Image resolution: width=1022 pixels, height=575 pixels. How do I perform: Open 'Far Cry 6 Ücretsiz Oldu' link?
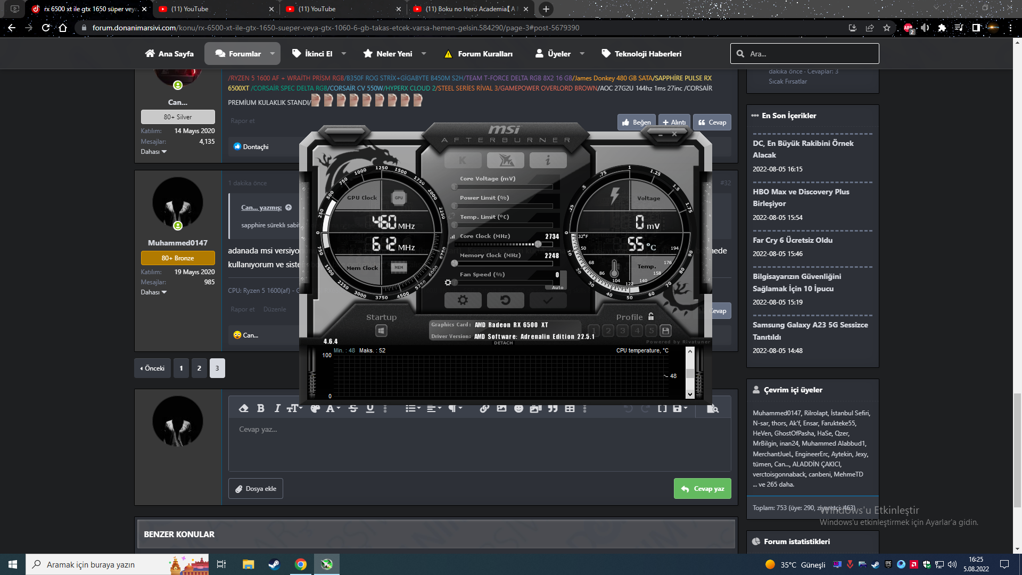click(793, 240)
